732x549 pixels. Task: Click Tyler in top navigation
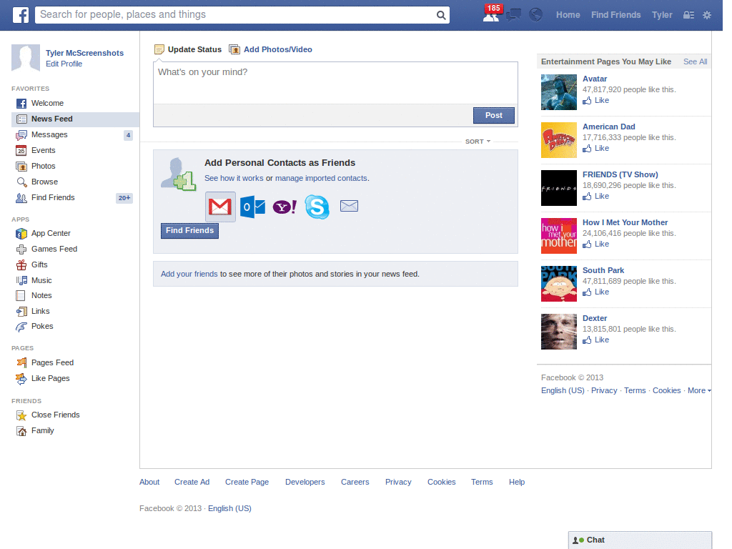point(662,15)
